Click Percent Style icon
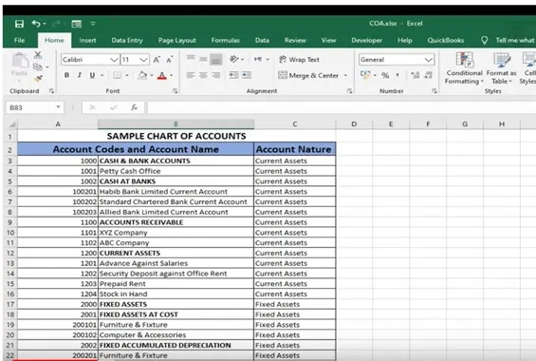Image resolution: width=536 pixels, height=361 pixels. point(385,75)
